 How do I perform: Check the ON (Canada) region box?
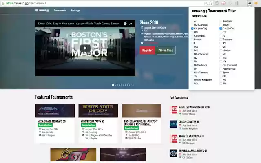[221, 65]
